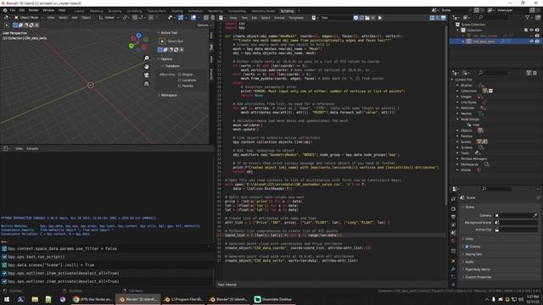Screen dimensions: 543x305
Task: Expand the Units panel in Scene properties
Action: click(x=469, y=239)
